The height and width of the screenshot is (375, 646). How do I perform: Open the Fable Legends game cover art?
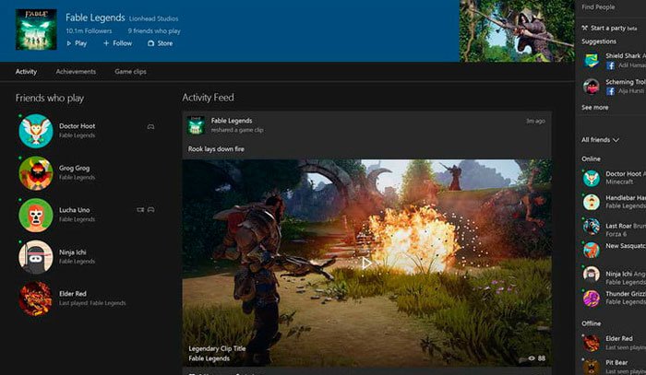tap(36, 29)
